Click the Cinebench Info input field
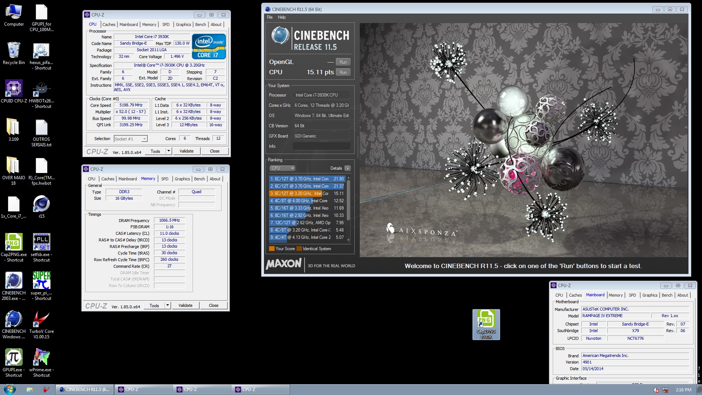 321,146
